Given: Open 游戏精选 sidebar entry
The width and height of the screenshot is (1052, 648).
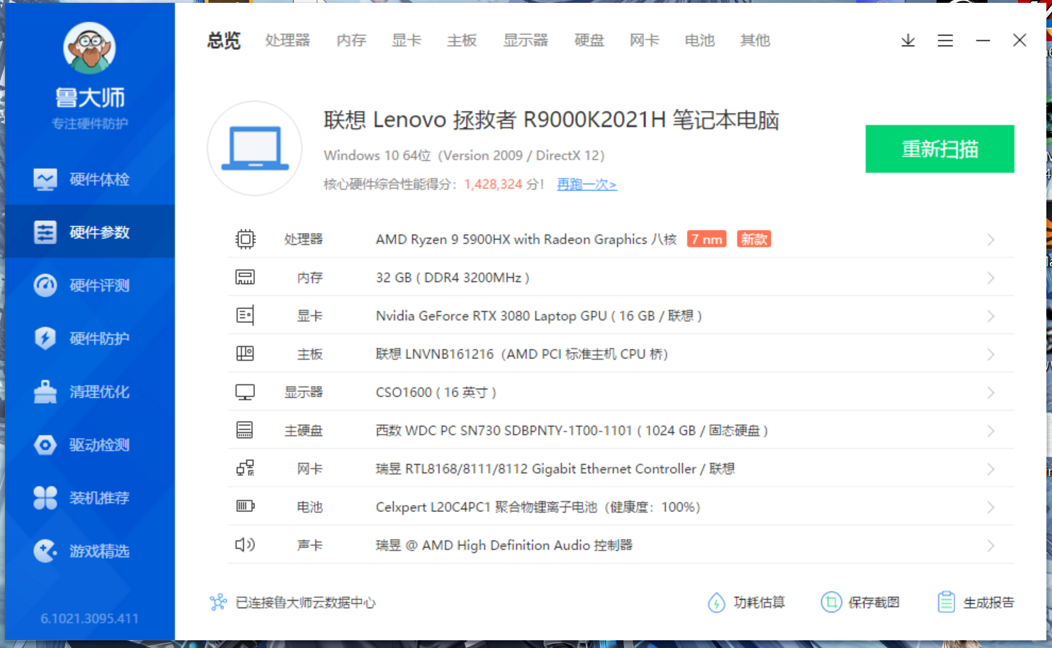Looking at the screenshot, I should tap(90, 551).
